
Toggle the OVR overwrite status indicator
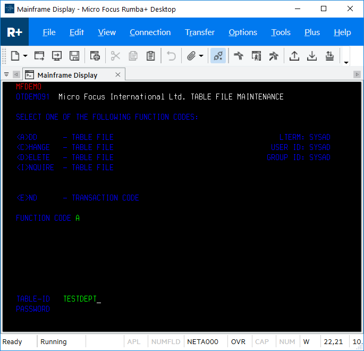point(239,341)
